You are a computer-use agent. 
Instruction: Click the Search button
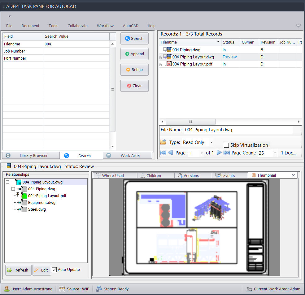coord(134,39)
